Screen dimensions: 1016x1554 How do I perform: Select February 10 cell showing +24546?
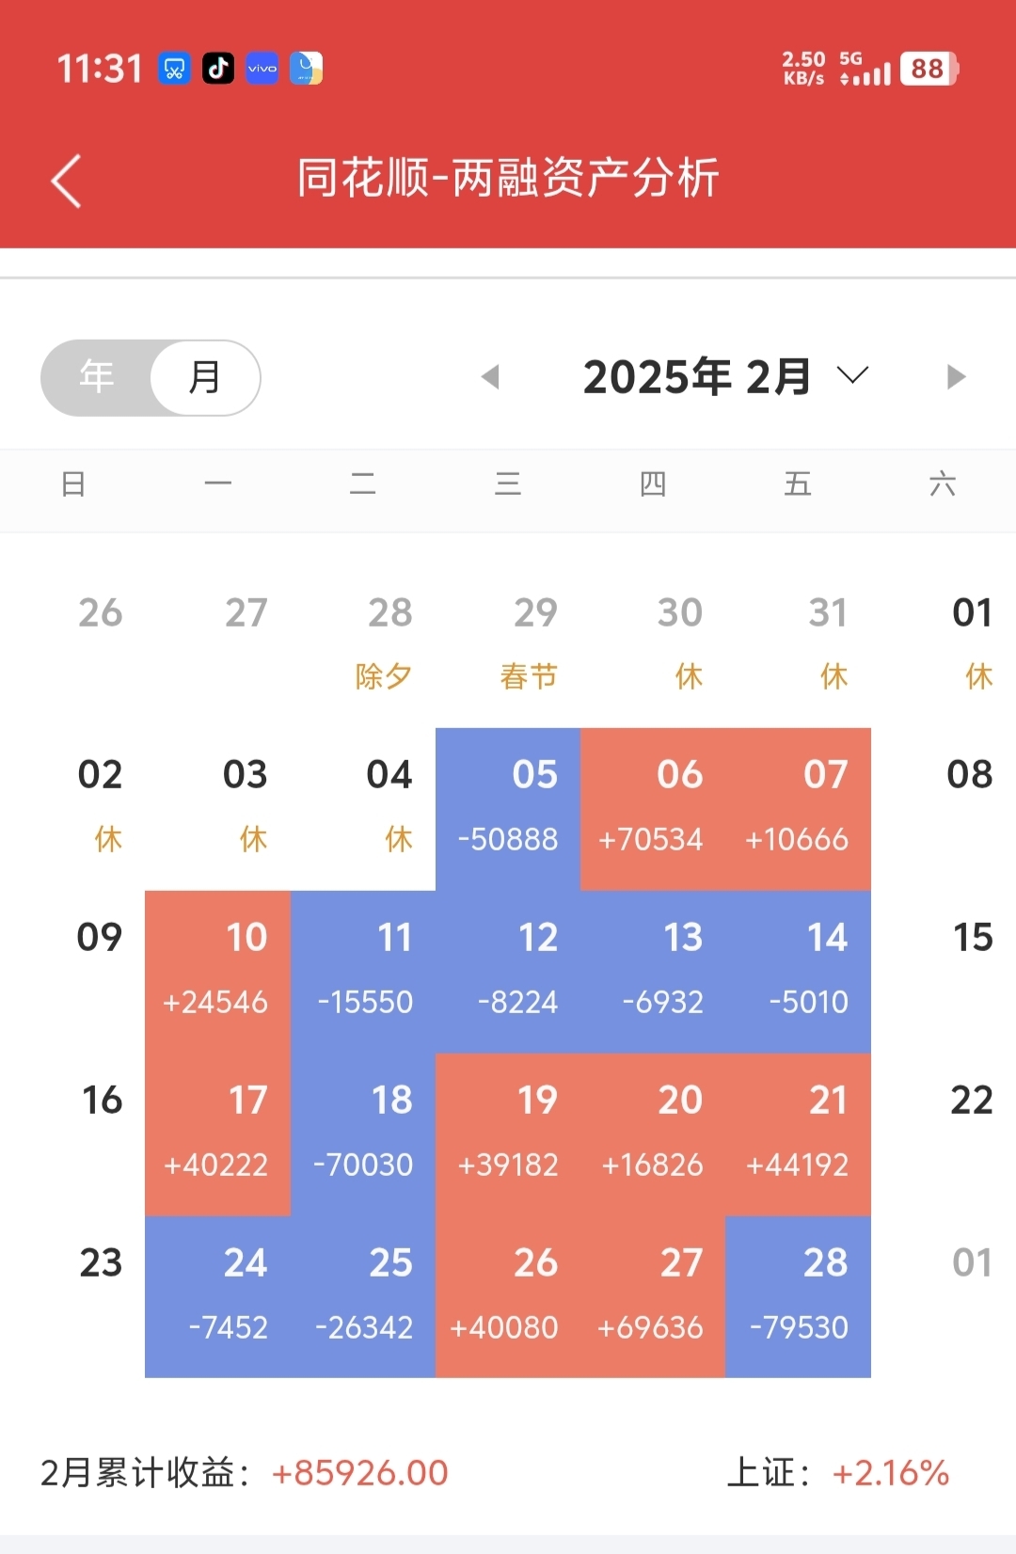218,972
